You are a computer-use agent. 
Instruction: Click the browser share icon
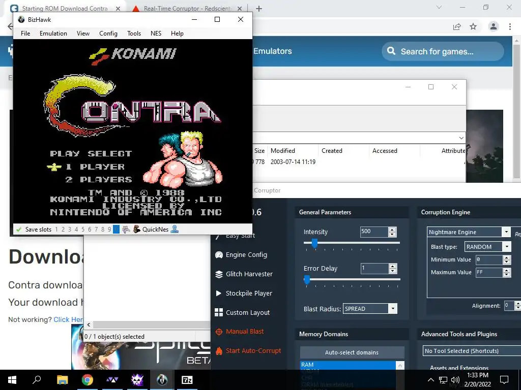click(x=457, y=26)
